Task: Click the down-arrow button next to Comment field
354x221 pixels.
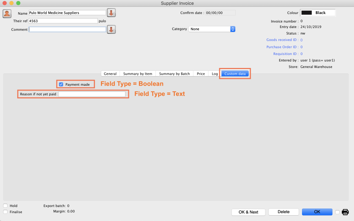Action: (112, 29)
